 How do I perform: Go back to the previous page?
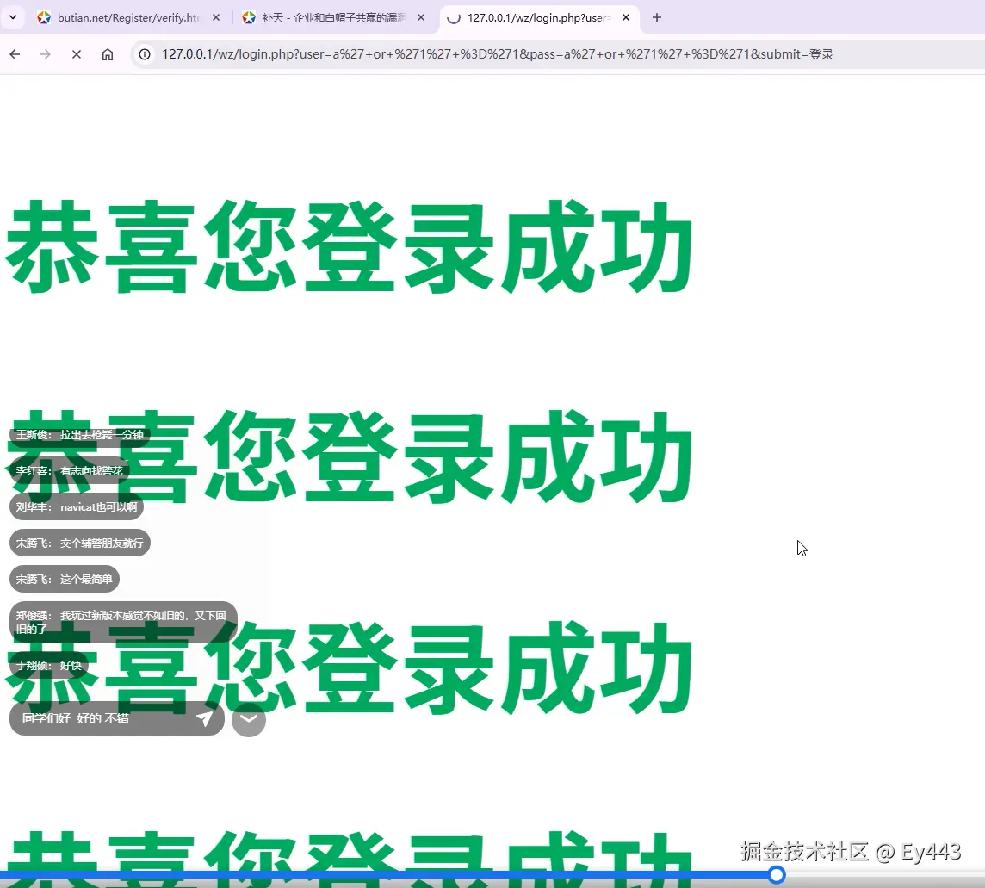(15, 54)
